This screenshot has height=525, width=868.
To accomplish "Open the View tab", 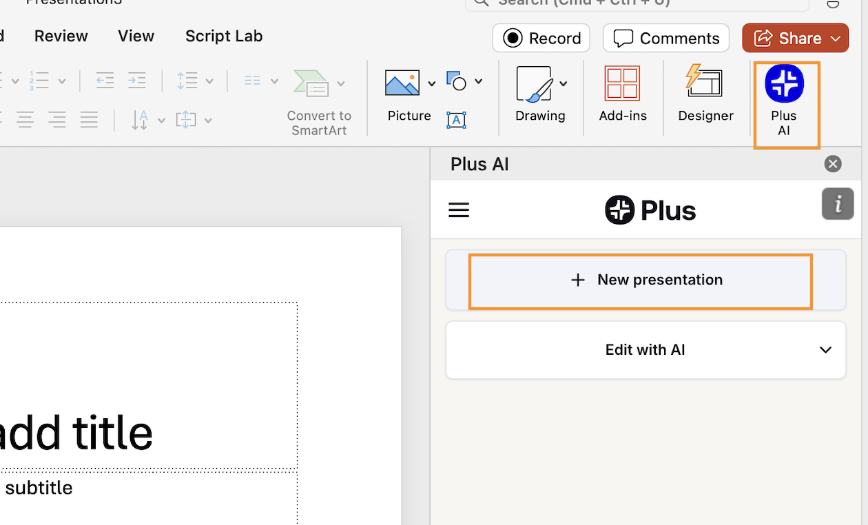I will (x=136, y=37).
